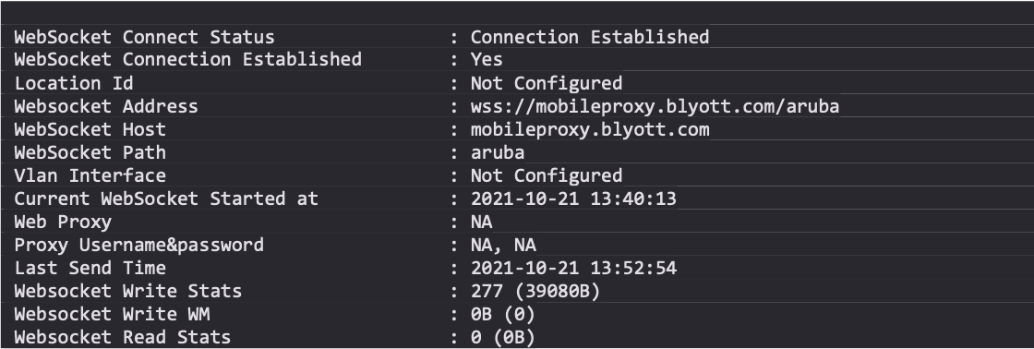
Task: Click the wss://mobileproxy.blyott.com/aruba address
Action: coord(655,106)
